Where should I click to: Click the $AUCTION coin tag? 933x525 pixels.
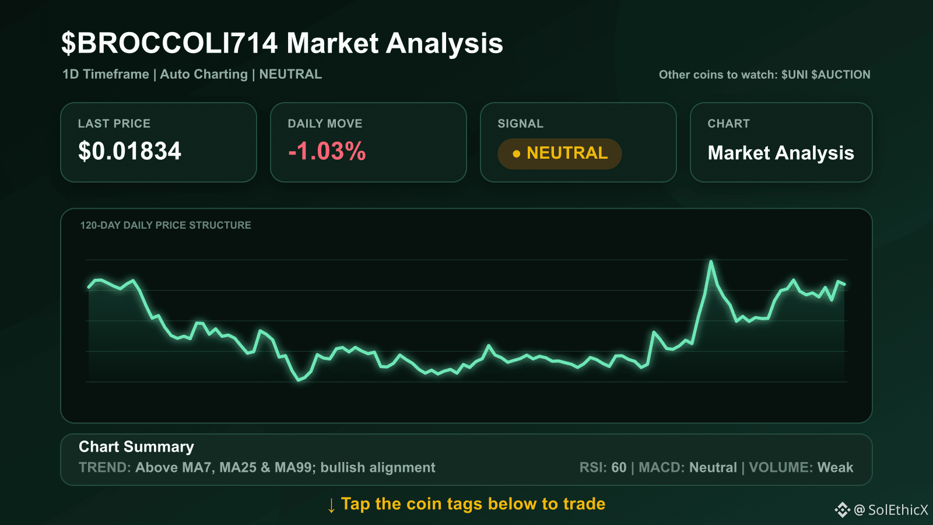tap(841, 75)
